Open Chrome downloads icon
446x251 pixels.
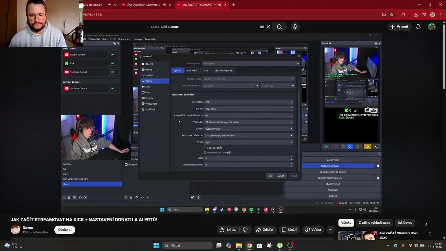click(416, 15)
